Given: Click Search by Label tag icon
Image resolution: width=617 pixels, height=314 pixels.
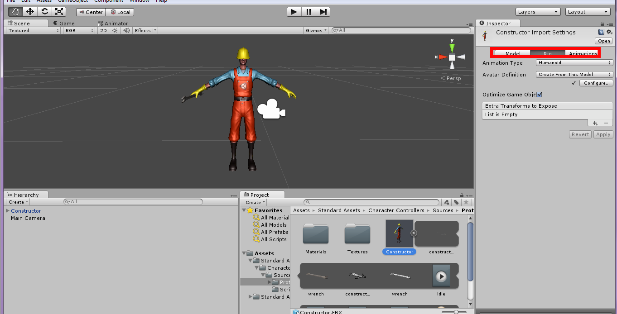Looking at the screenshot, I should [457, 202].
